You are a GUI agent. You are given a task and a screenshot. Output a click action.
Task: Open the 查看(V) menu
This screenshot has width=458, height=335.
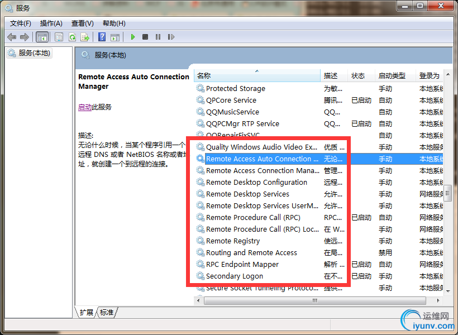82,23
